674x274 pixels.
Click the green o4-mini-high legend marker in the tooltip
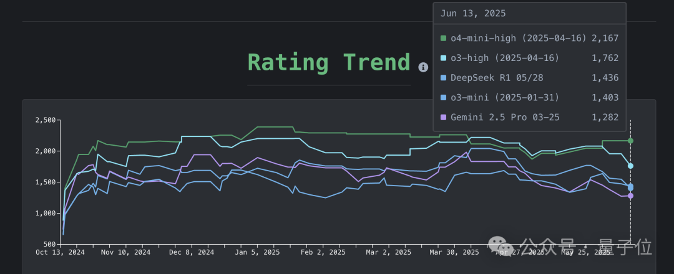444,39
